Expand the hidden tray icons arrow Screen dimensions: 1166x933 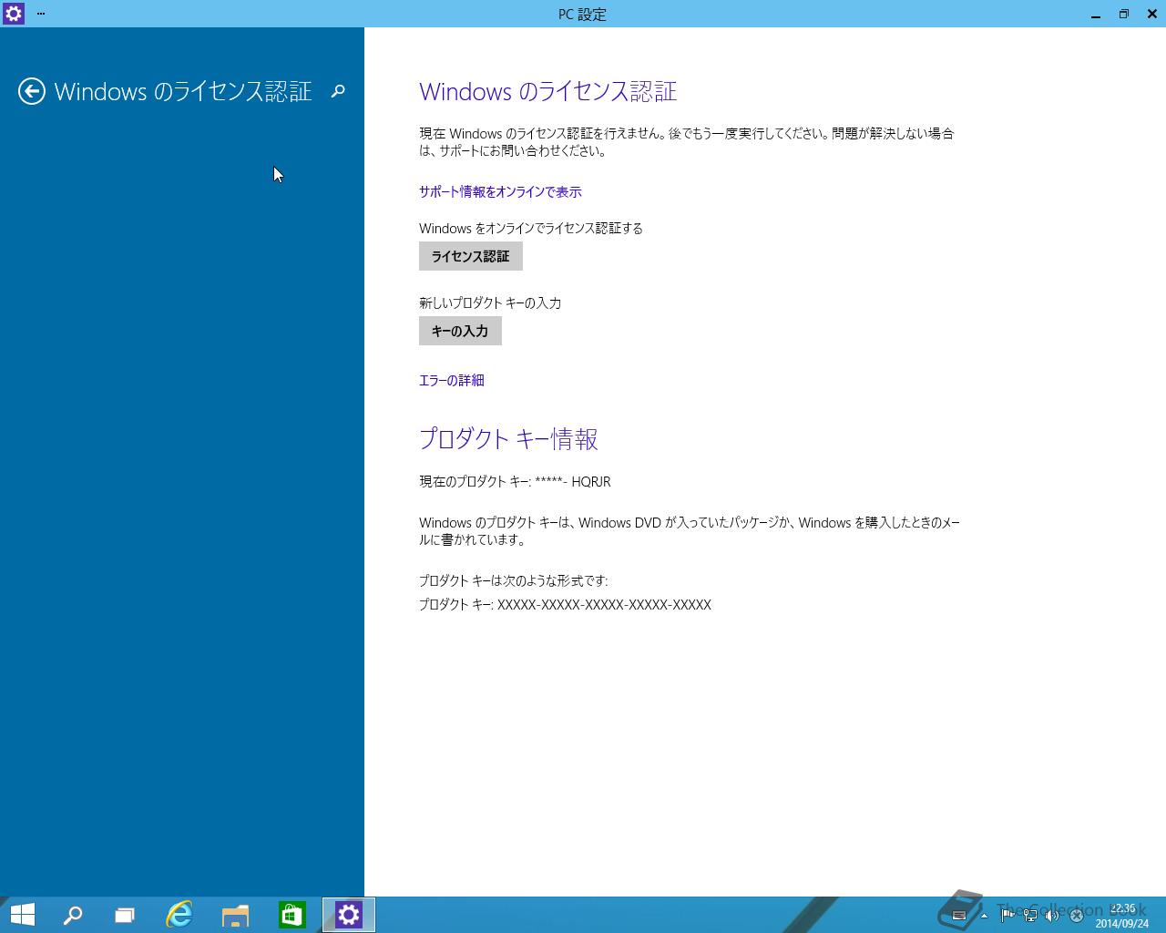pos(984,916)
